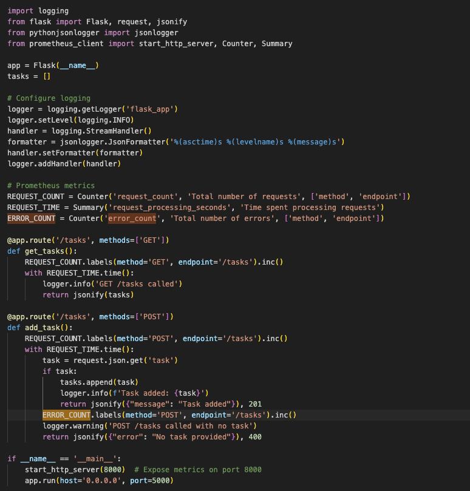Click the 'handler.setFormatter(formatter)' line
Screen dimensions: 470x491
75,153
